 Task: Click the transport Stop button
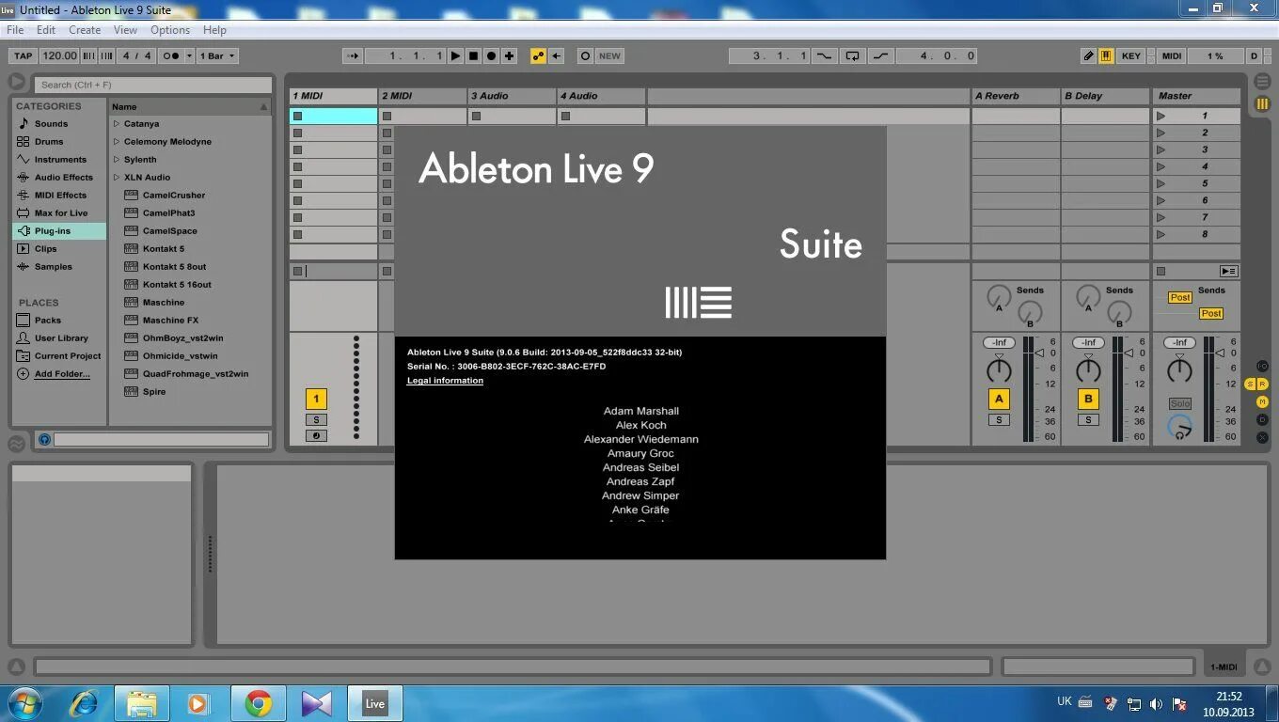click(x=474, y=55)
